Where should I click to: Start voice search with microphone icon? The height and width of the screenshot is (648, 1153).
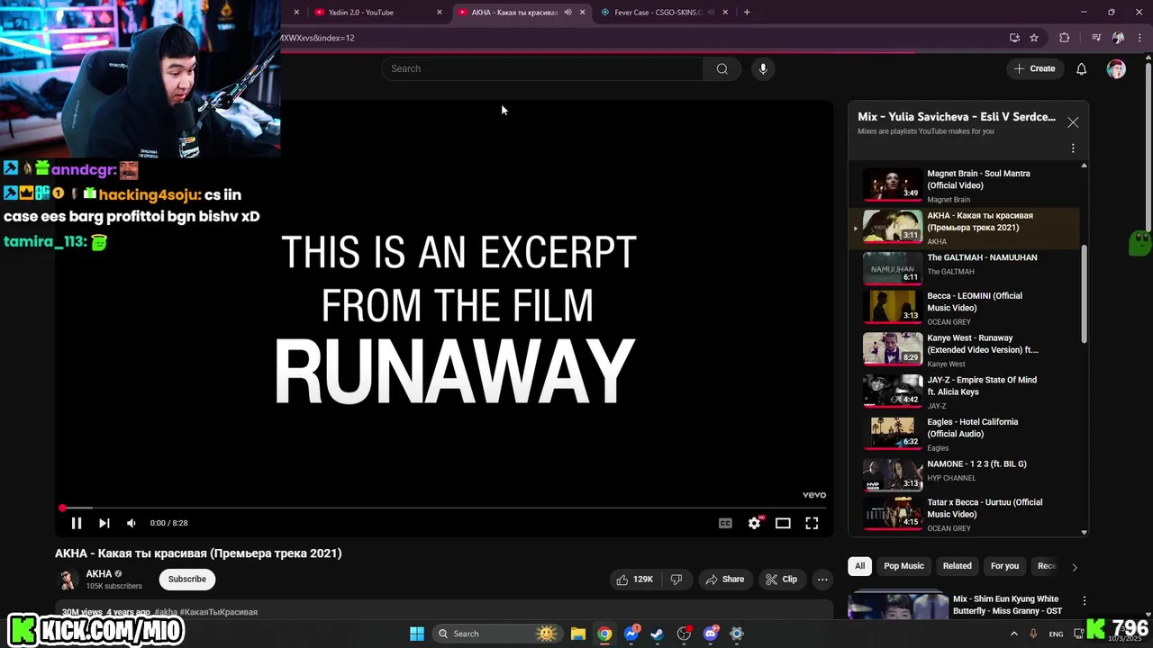763,68
